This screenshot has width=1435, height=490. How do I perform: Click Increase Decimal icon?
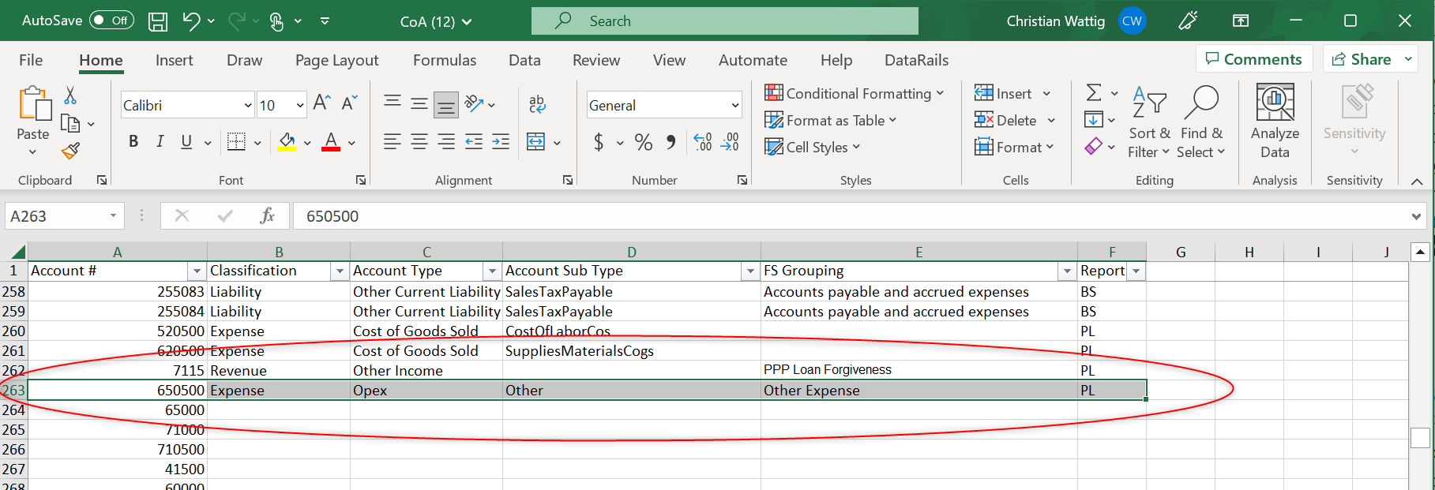point(703,142)
